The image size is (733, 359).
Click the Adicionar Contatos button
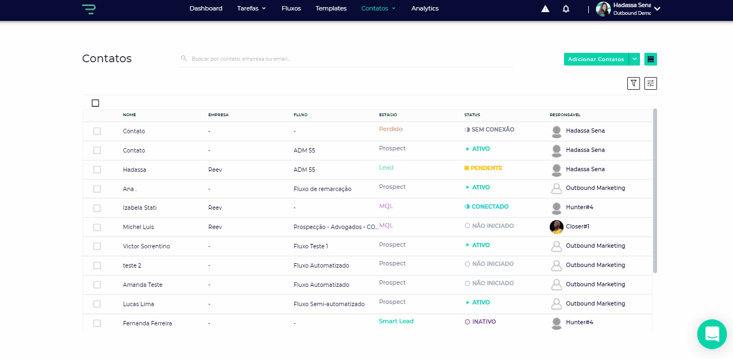point(596,59)
